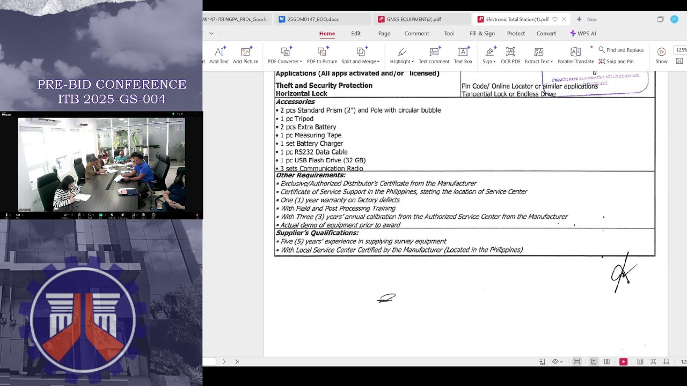Switch to the Convert ribbon tab
The image size is (687, 386).
[546, 33]
